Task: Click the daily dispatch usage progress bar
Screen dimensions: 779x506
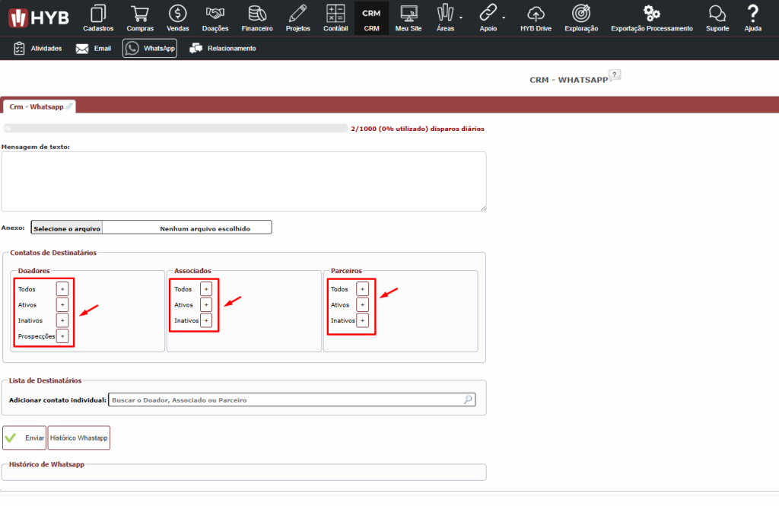Action: click(x=175, y=129)
